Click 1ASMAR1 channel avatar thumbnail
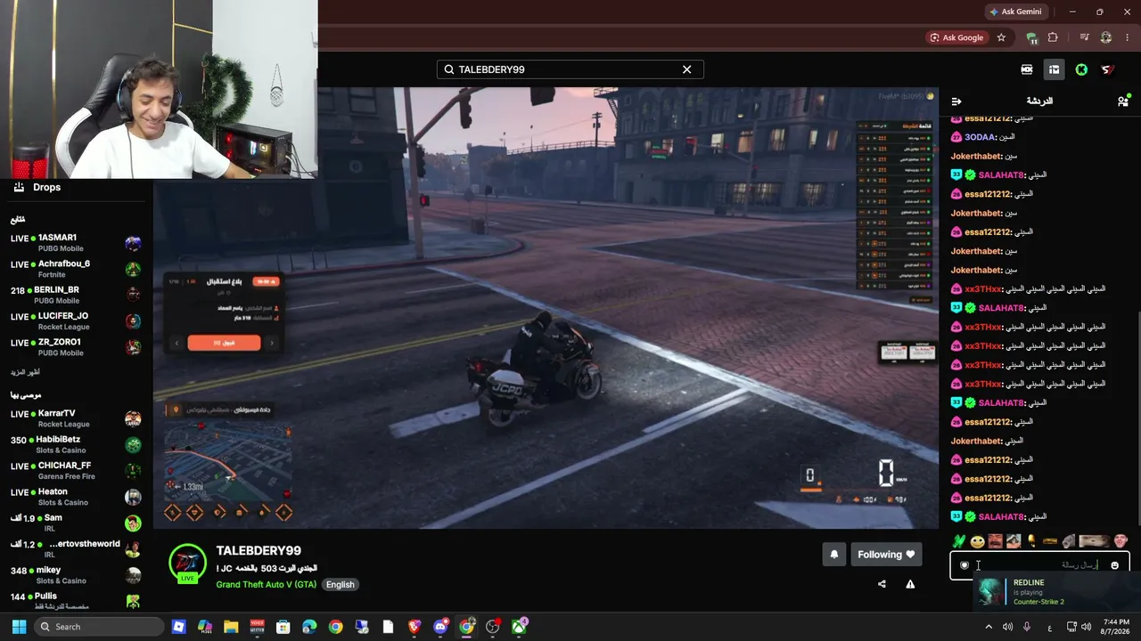 tap(133, 243)
